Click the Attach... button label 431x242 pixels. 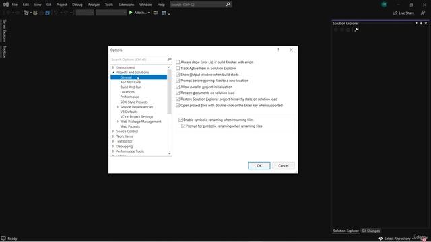point(140,13)
